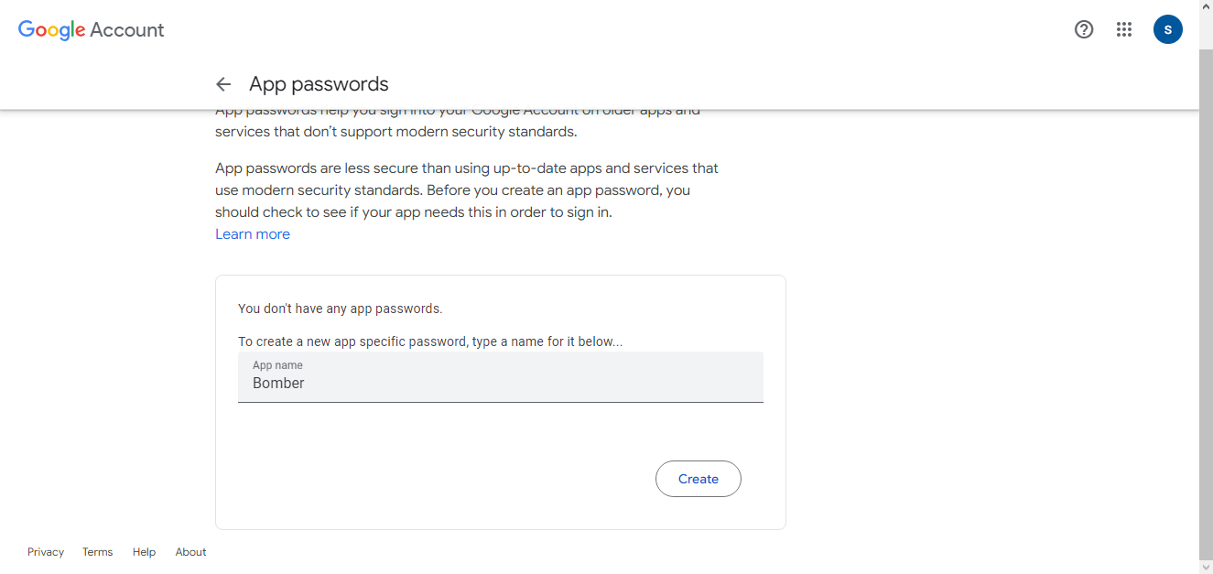
Task: Open the Help link in the footer
Action: [x=144, y=552]
